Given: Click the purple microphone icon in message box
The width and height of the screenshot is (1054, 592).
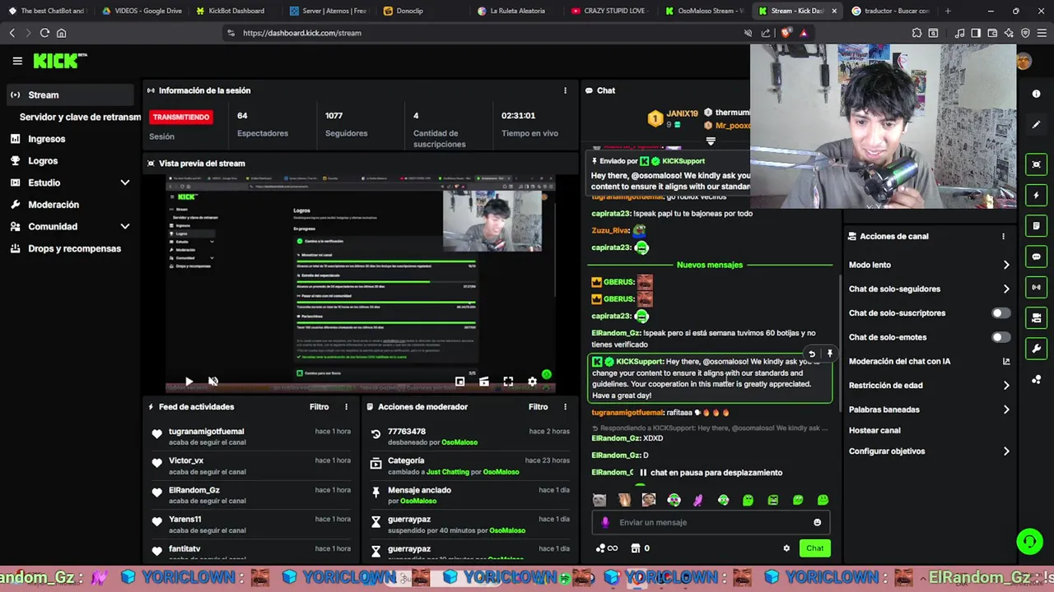Looking at the screenshot, I should point(605,522).
